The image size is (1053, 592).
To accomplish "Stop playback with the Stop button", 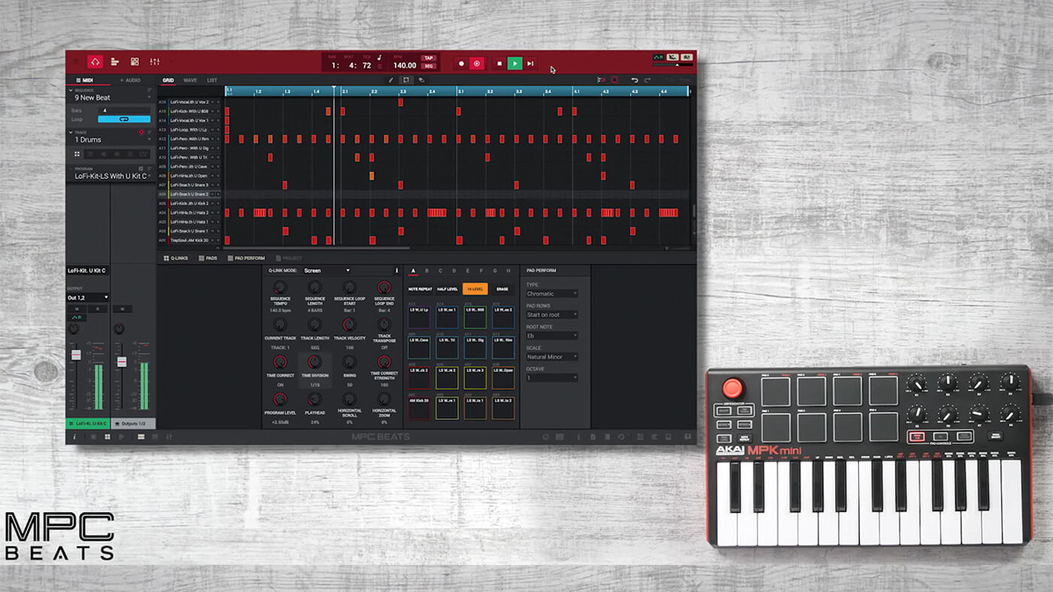I will coord(498,63).
